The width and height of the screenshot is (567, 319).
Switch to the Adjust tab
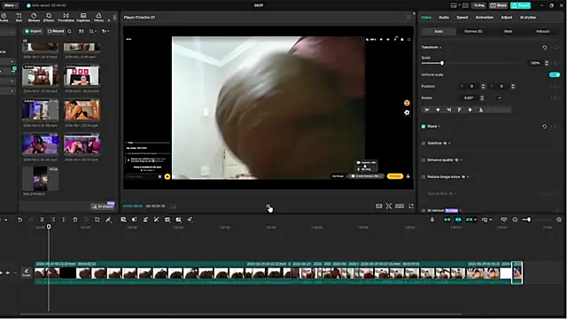pos(506,18)
